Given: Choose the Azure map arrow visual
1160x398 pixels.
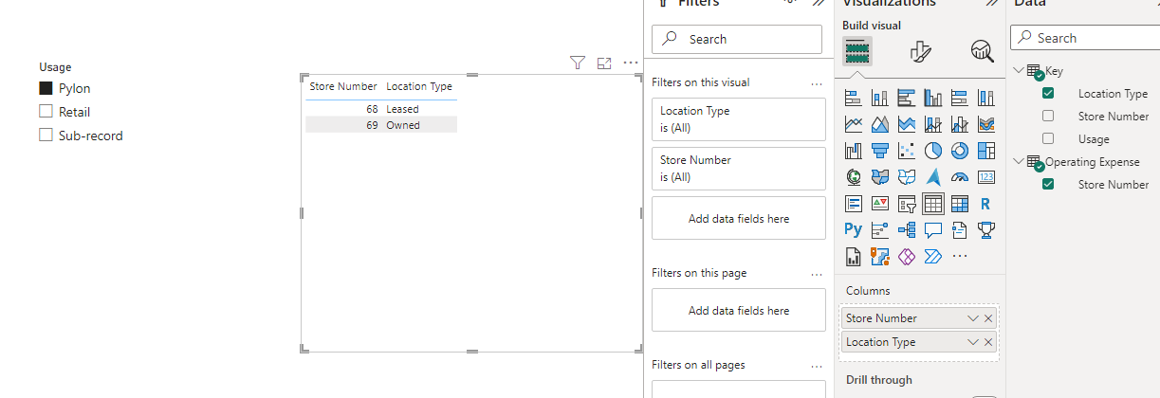Looking at the screenshot, I should coord(932,177).
